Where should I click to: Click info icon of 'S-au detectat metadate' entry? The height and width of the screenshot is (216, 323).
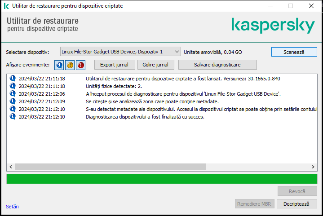[13, 109]
